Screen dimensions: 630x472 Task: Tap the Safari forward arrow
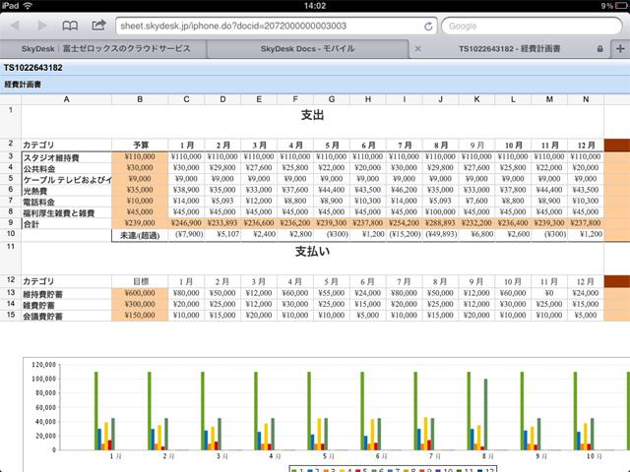pyautogui.click(x=41, y=26)
